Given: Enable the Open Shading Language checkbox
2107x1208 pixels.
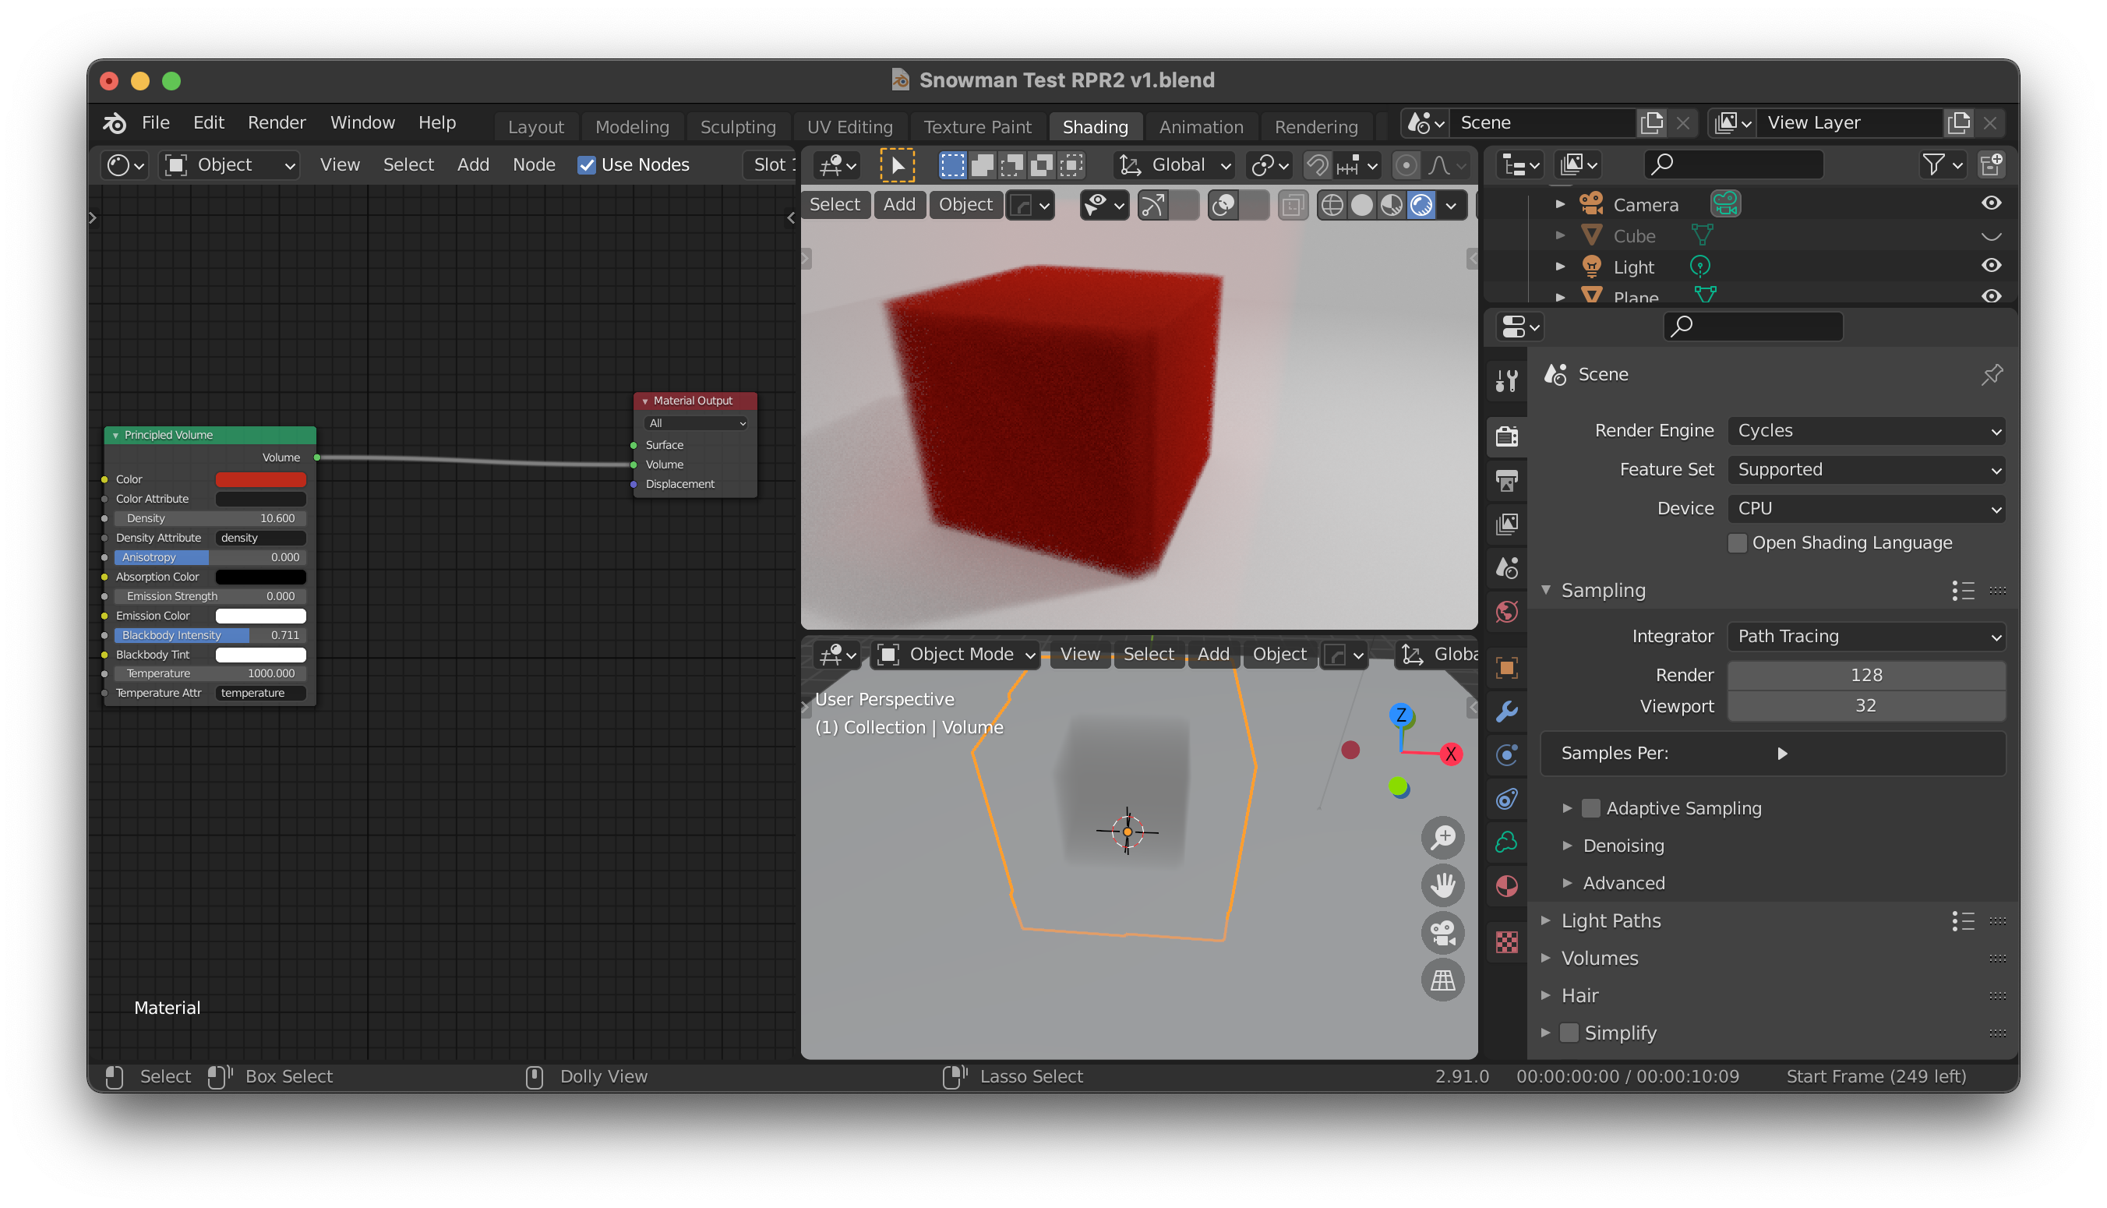Looking at the screenshot, I should [1737, 542].
